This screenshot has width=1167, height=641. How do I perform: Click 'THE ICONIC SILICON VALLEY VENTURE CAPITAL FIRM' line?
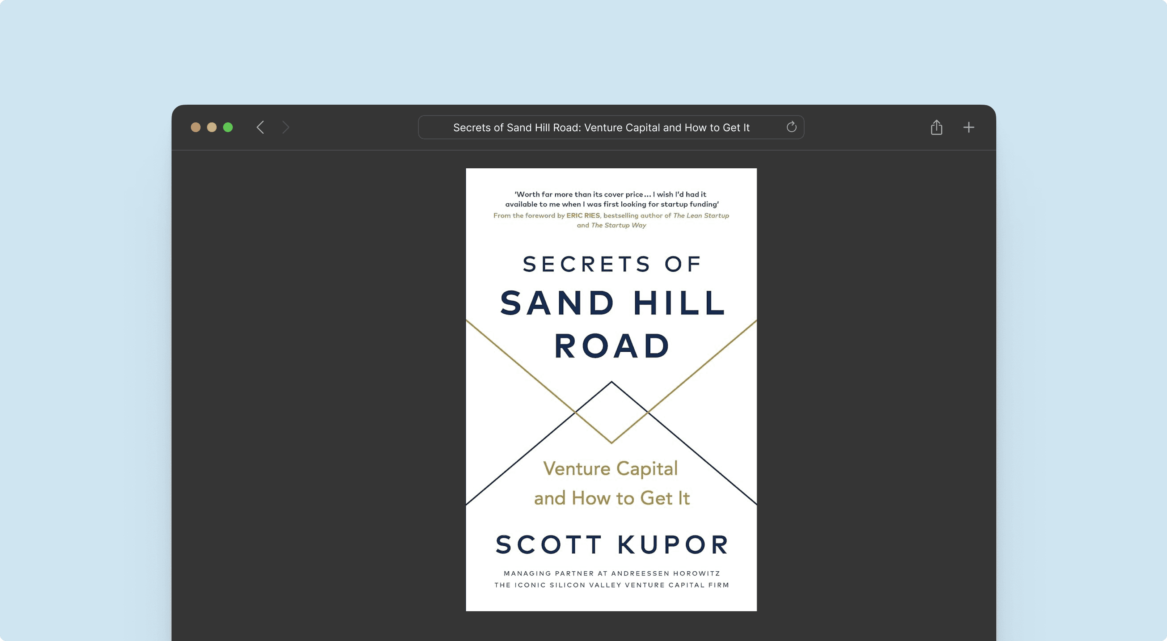click(x=612, y=585)
